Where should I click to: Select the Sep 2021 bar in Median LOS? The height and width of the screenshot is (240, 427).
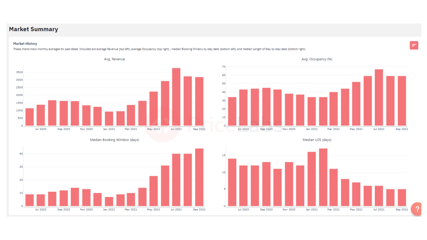point(402,198)
